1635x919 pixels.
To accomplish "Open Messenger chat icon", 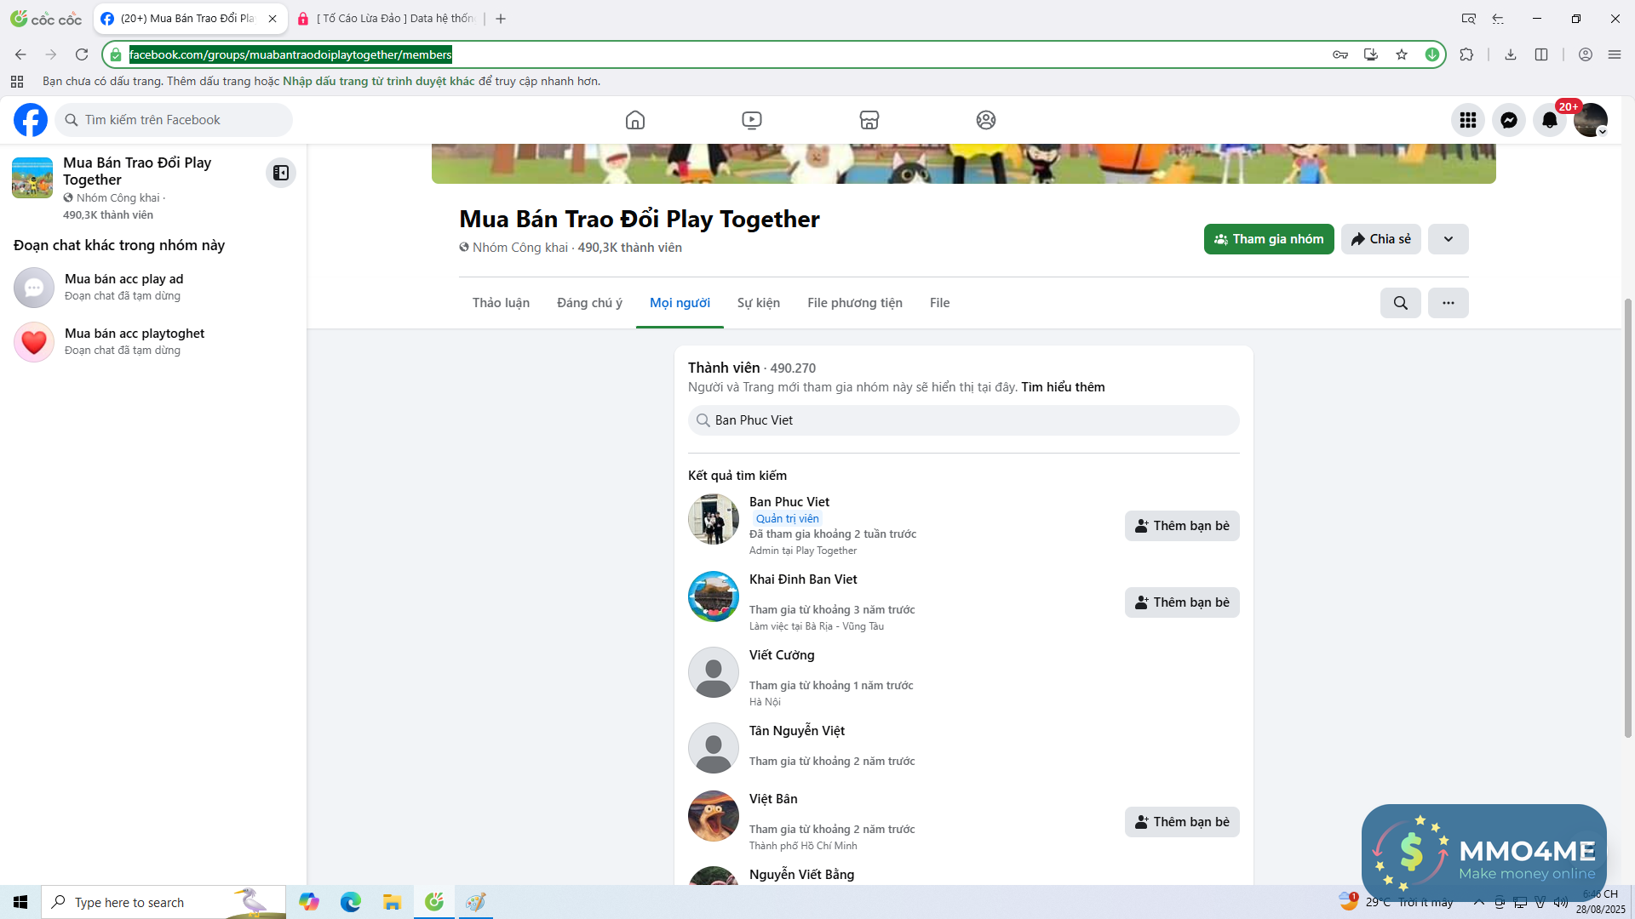I will (x=1508, y=120).
